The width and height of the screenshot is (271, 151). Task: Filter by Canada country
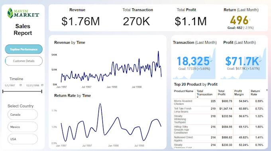(x=23, y=114)
